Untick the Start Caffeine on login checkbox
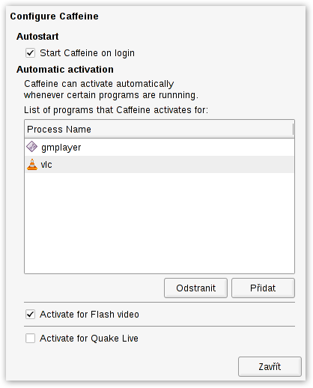 (30, 53)
